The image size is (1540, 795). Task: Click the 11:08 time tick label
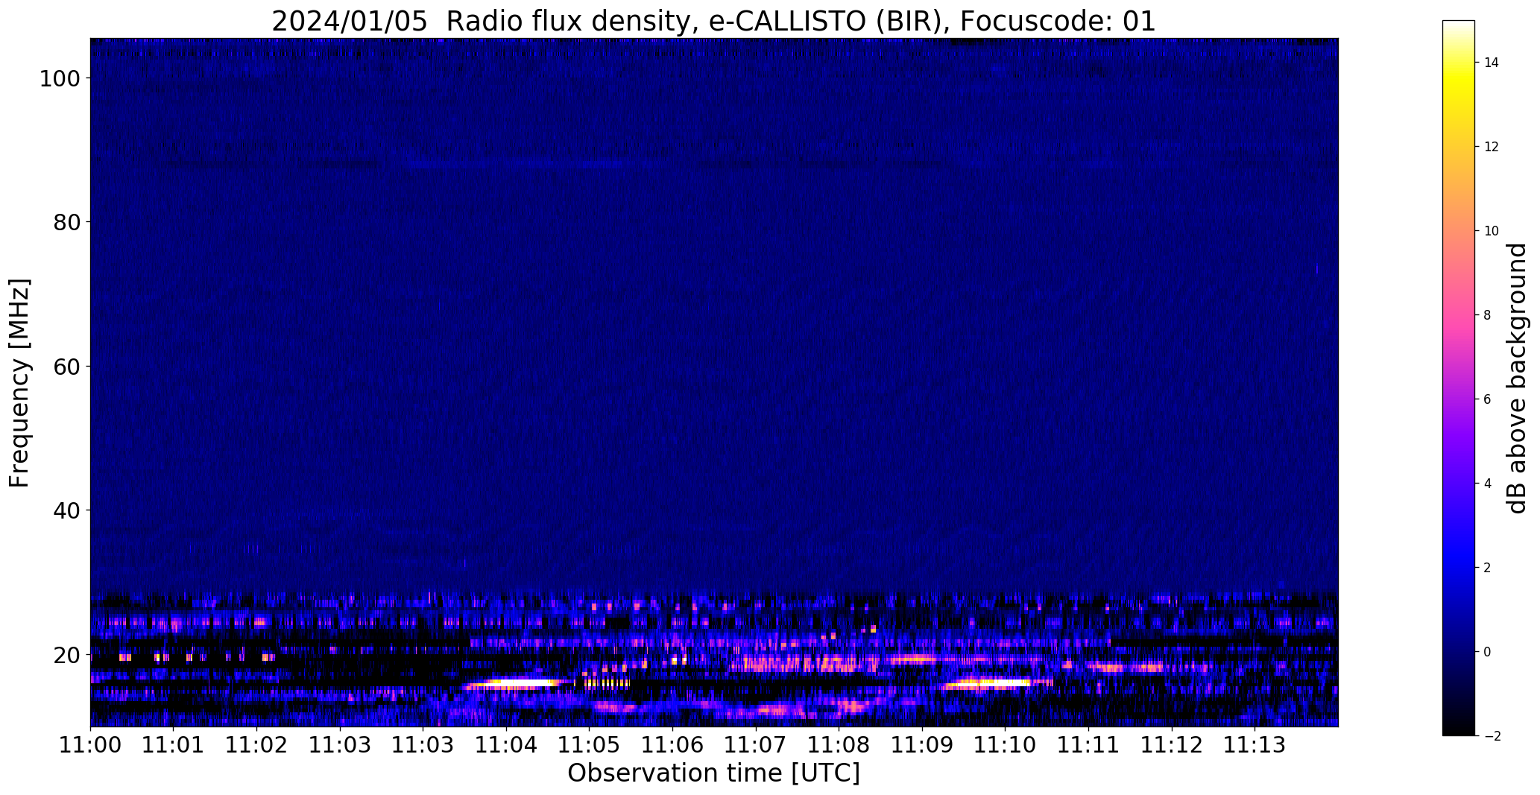[839, 745]
